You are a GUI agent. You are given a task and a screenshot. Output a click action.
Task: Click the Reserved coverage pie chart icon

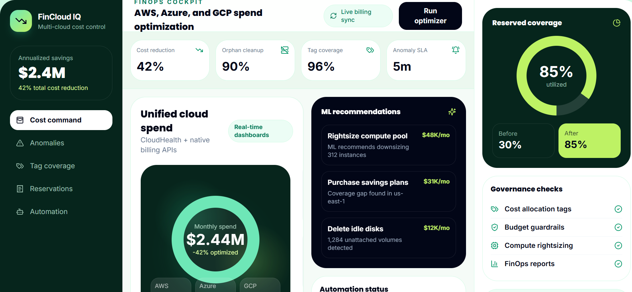617,23
